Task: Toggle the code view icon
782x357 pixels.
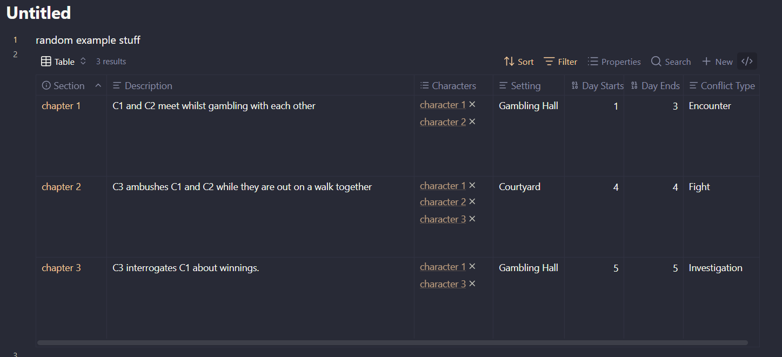Action: 747,62
